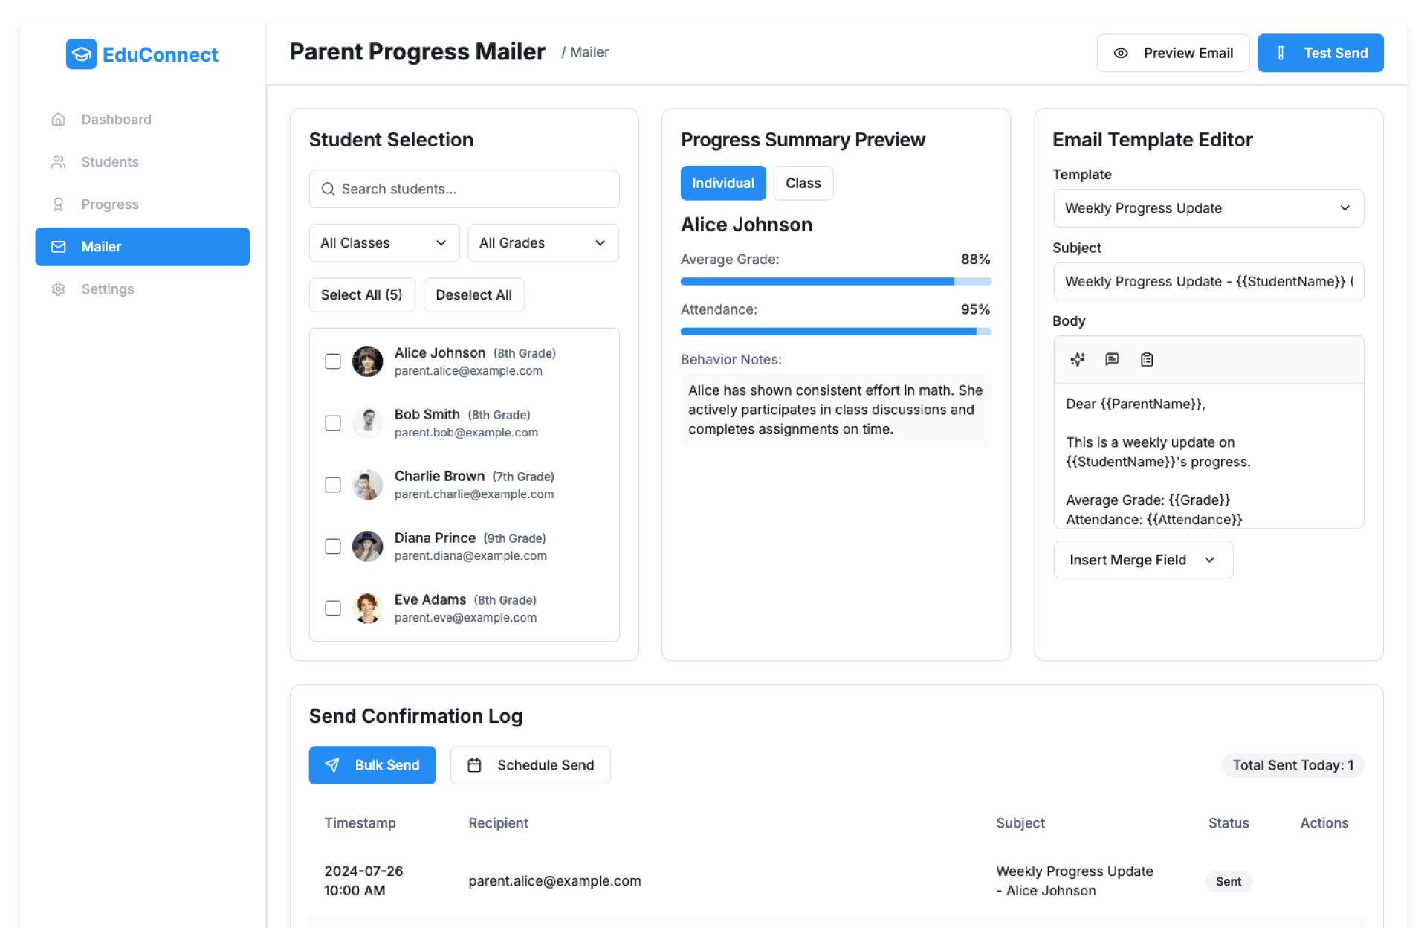The width and height of the screenshot is (1427, 928).
Task: Open the Insert Merge Field dropdown
Action: pyautogui.click(x=1142, y=560)
